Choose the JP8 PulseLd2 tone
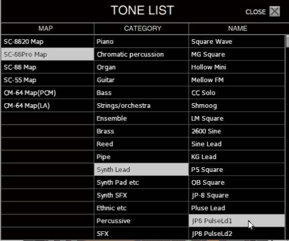 pyautogui.click(x=236, y=234)
